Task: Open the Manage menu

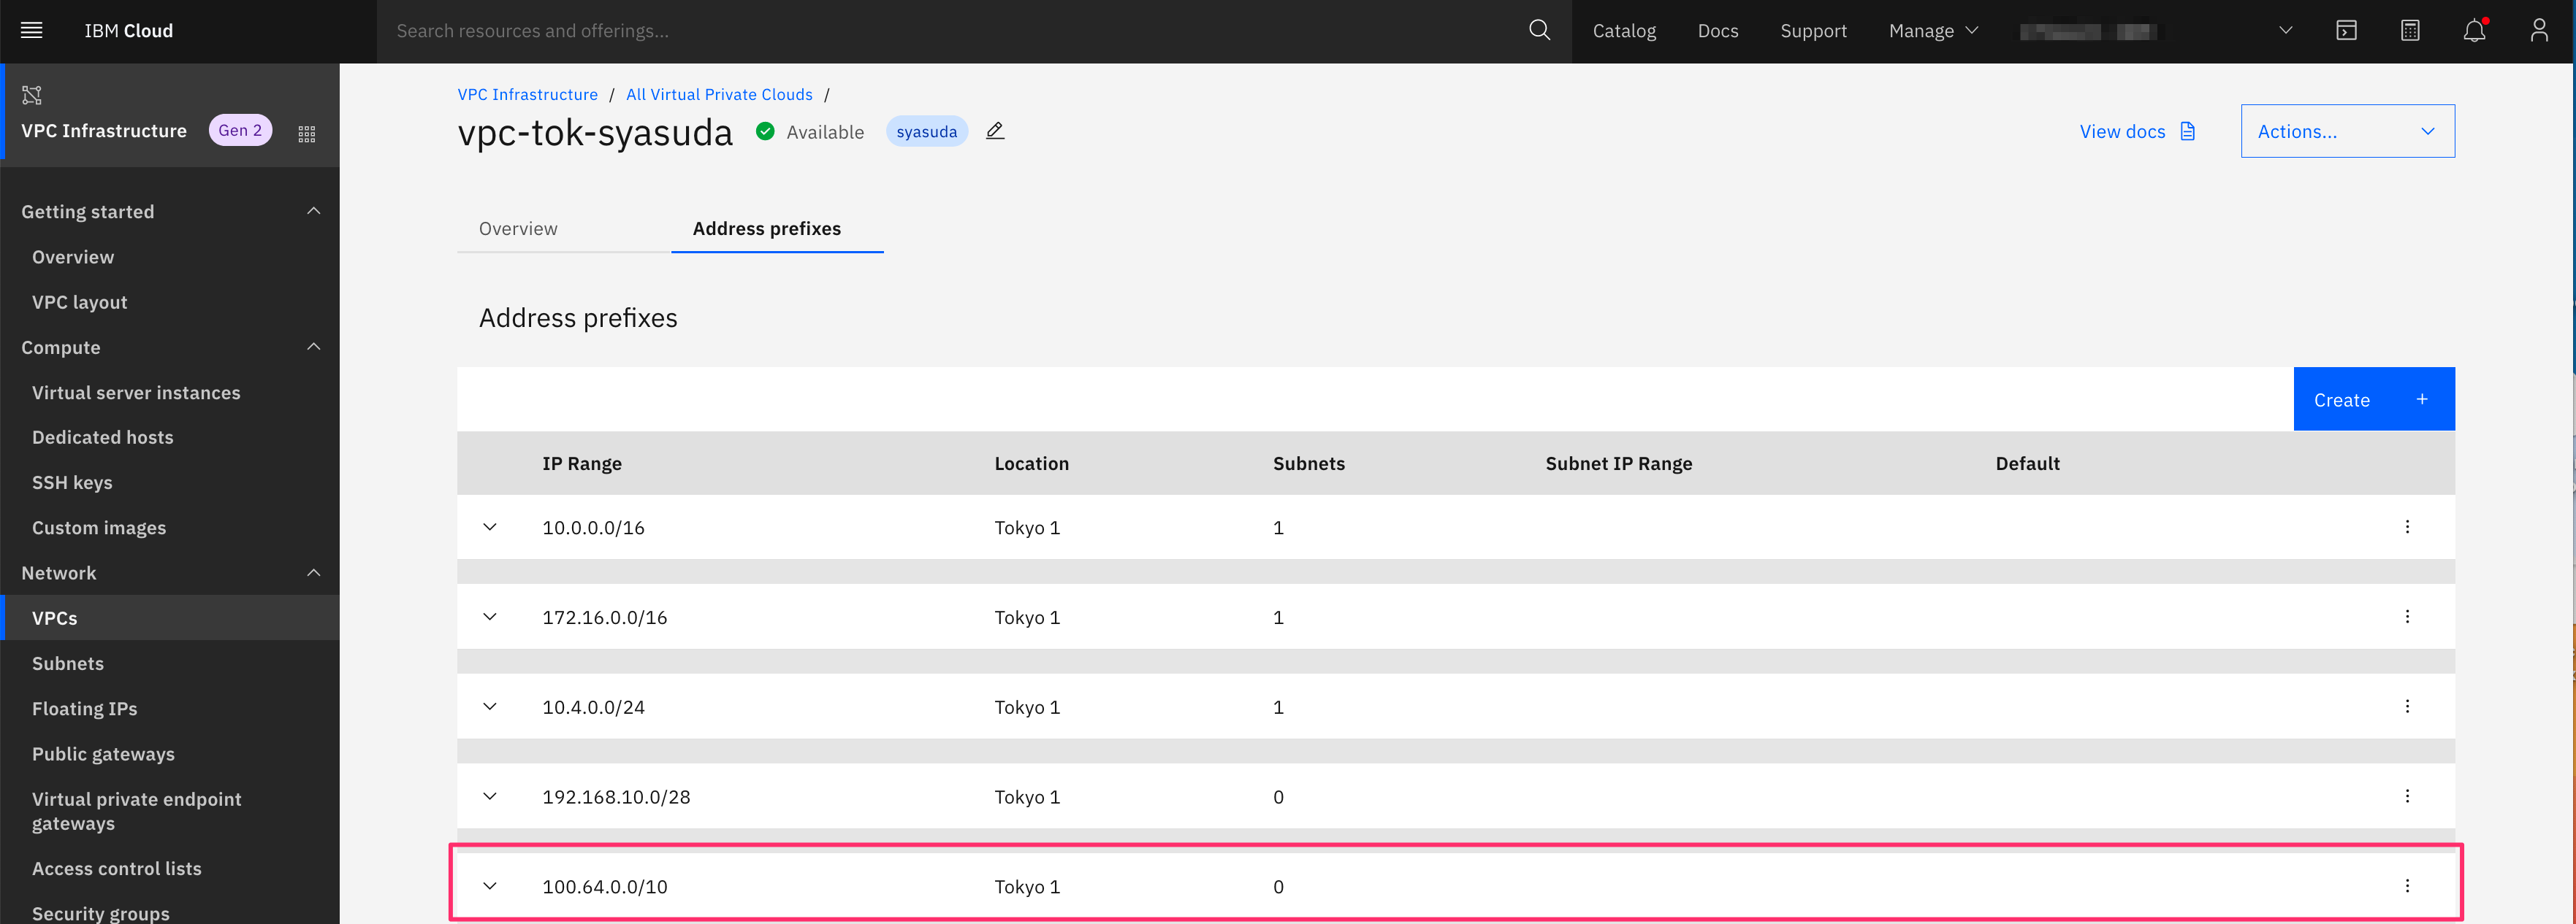Action: (x=1932, y=31)
